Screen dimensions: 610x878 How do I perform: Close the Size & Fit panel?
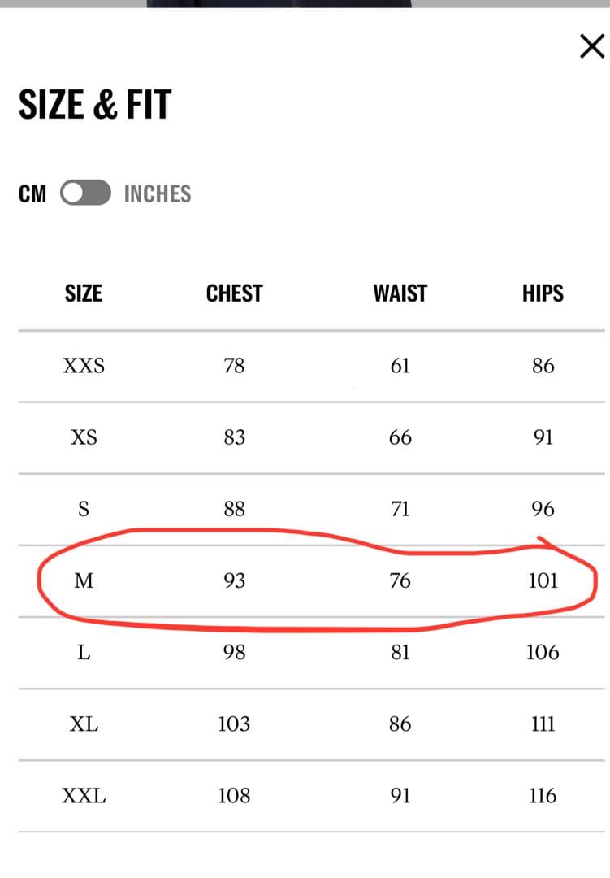pyautogui.click(x=592, y=46)
